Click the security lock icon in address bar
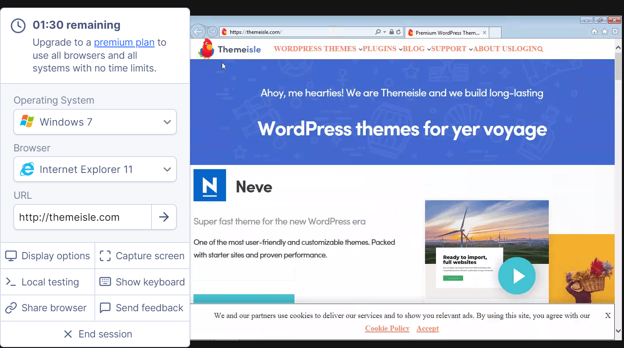 tap(392, 32)
